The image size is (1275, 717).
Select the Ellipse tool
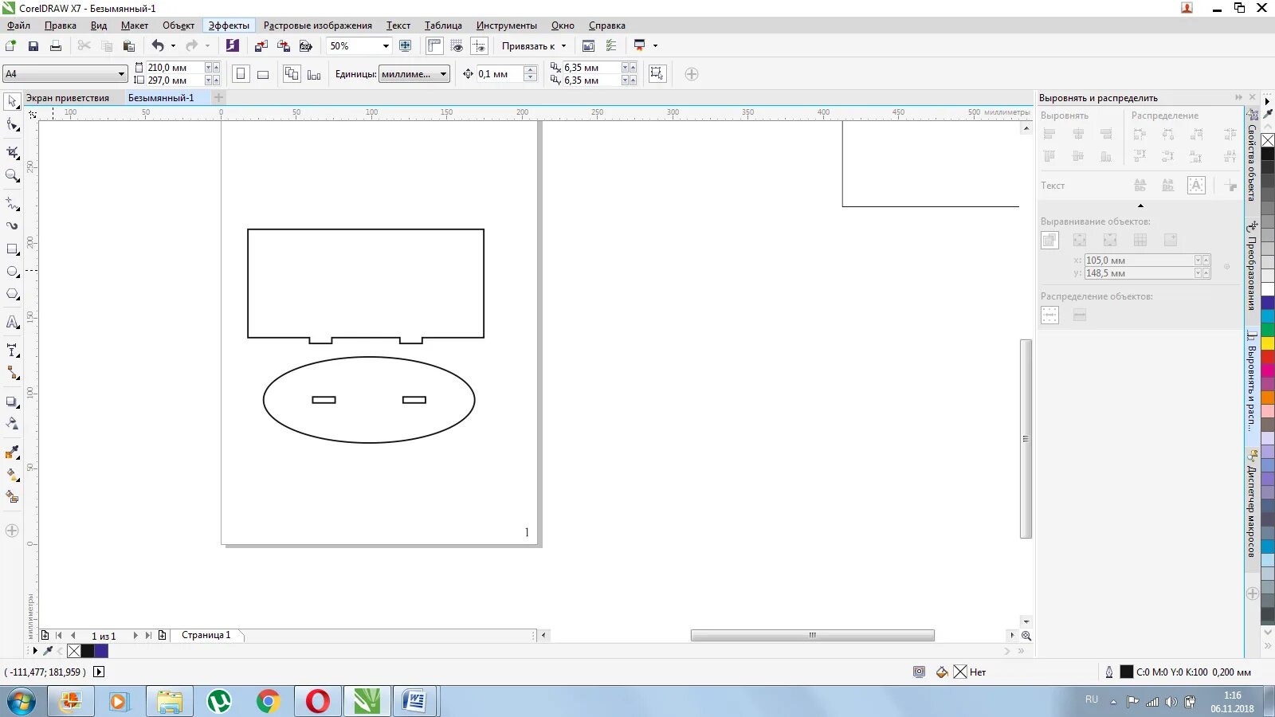click(12, 272)
